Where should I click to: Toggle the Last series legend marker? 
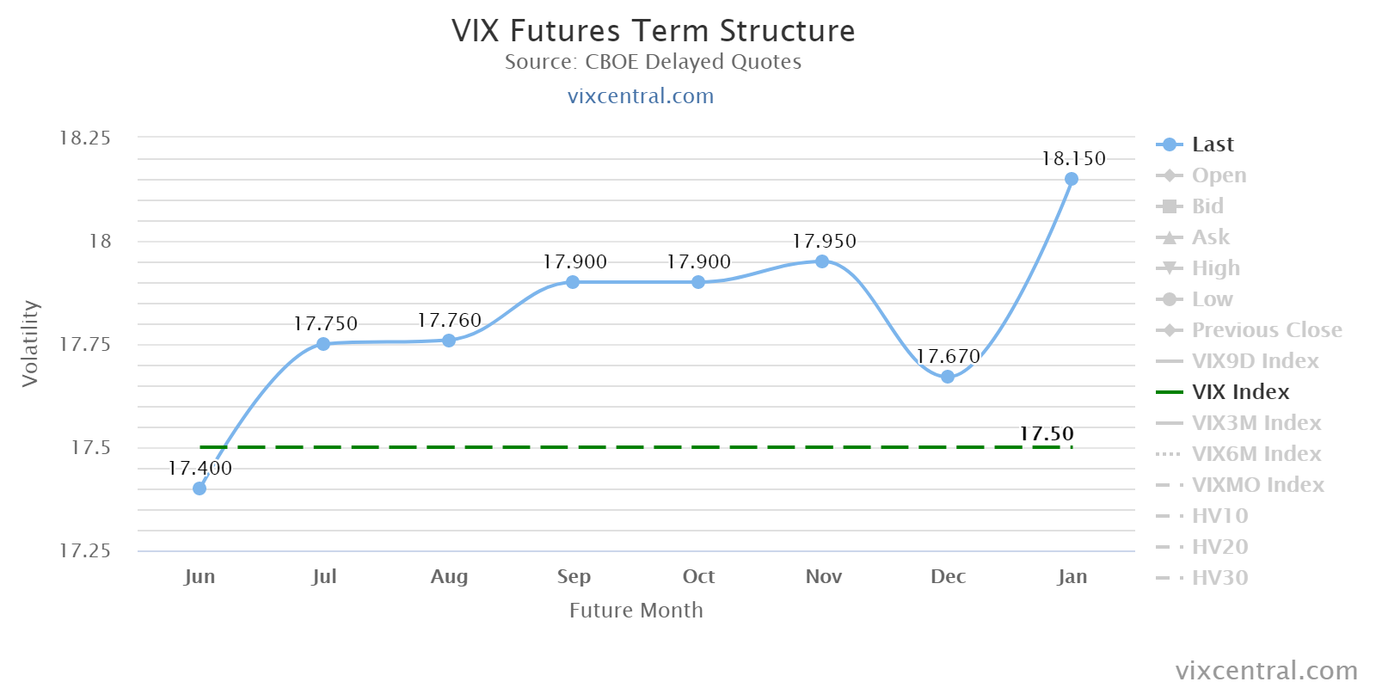(x=1169, y=144)
